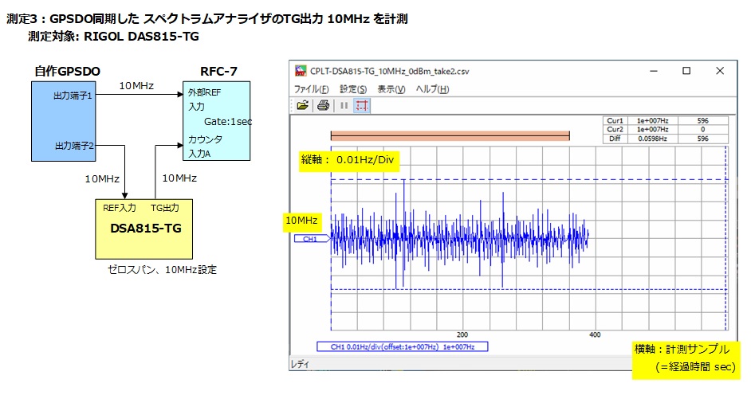Click the DSA815-TG block in the diagram
This screenshot has height=395, width=751.
click(x=144, y=229)
